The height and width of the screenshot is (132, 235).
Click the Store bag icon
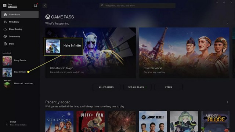click(x=5, y=44)
